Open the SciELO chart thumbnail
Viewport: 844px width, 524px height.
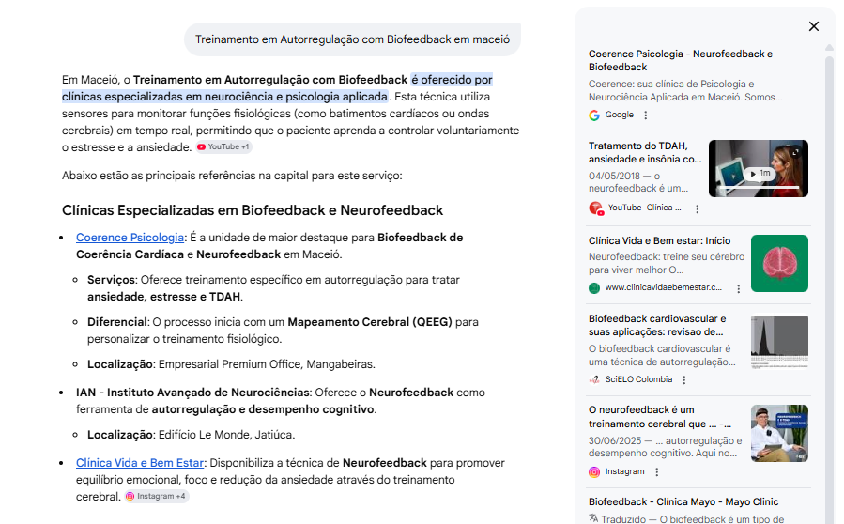point(779,342)
